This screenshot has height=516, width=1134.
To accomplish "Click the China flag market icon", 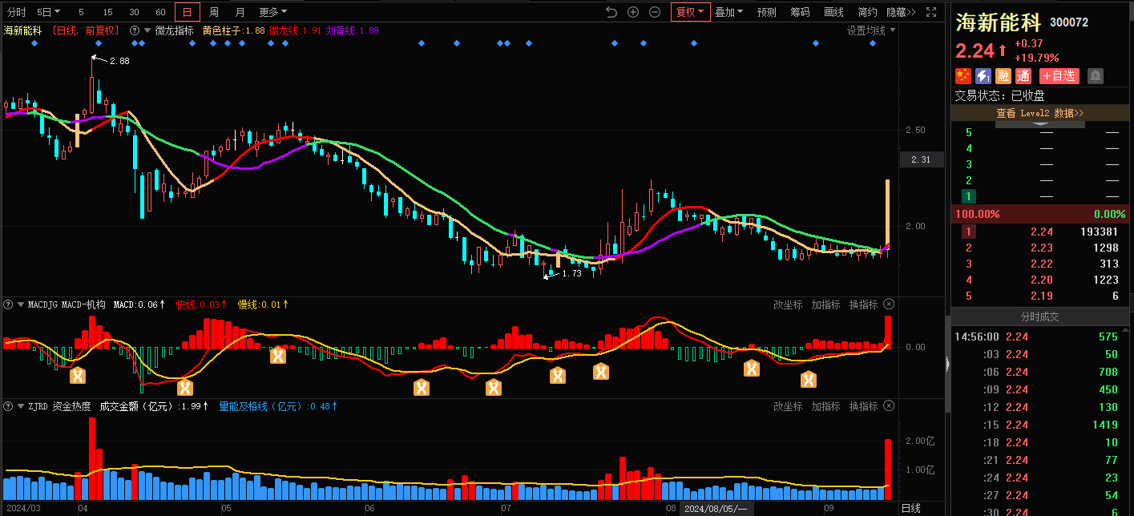I will [962, 76].
